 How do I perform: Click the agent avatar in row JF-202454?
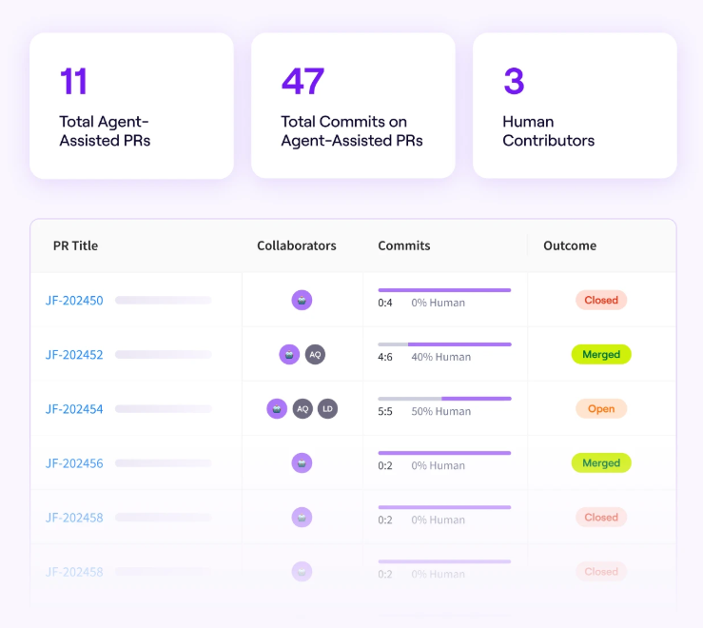click(277, 408)
